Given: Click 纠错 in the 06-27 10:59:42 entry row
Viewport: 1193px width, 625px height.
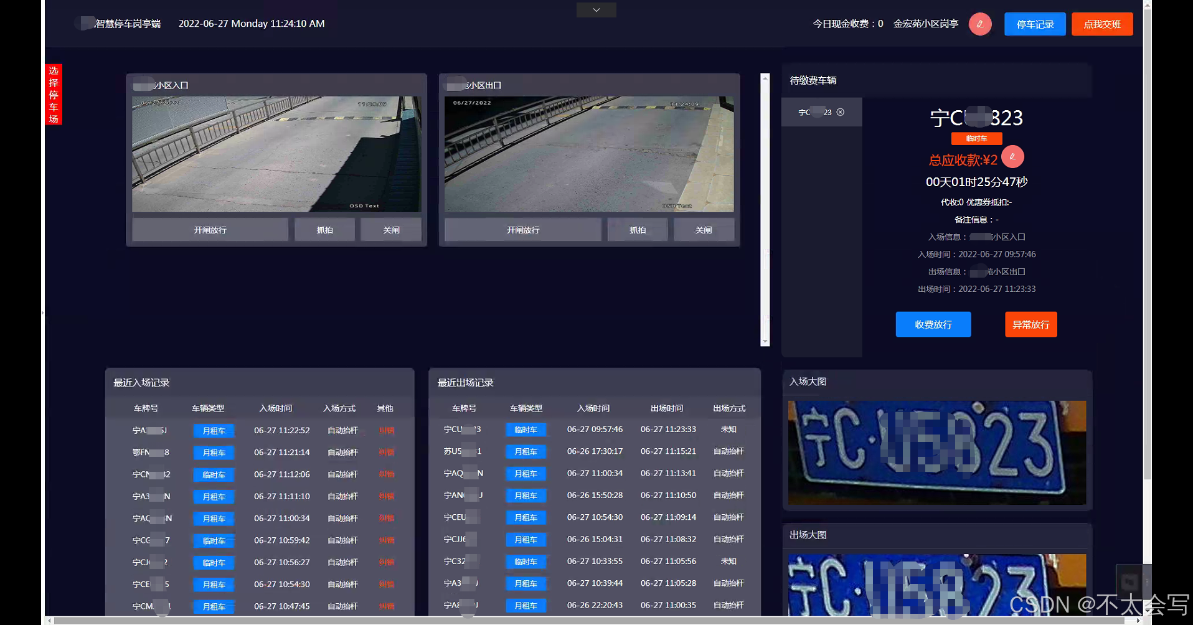Looking at the screenshot, I should 387,540.
